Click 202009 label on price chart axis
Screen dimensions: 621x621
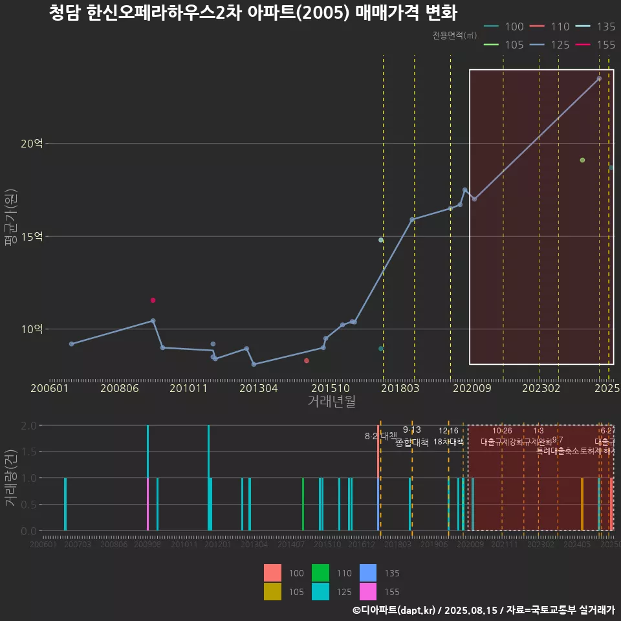coord(472,388)
